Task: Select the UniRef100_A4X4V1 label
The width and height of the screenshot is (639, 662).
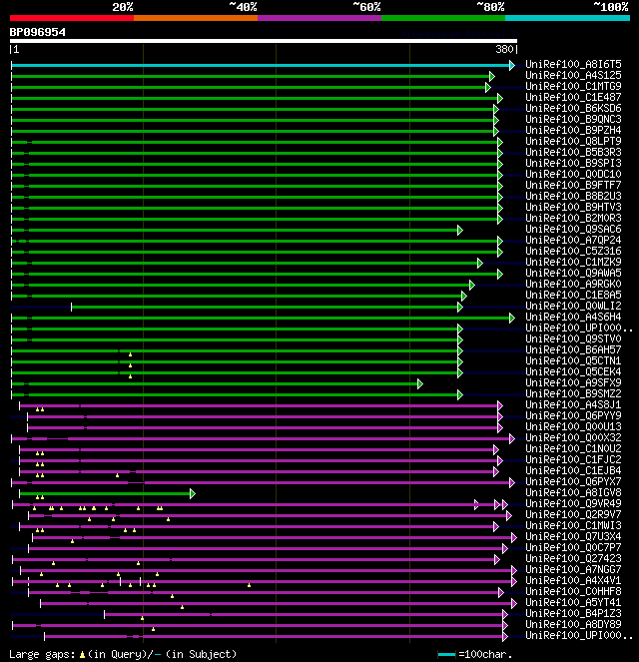Action: (x=573, y=580)
